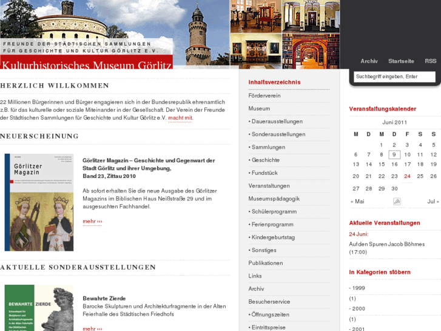
Task: Open Sonstiges menu entry
Action: [x=264, y=250]
